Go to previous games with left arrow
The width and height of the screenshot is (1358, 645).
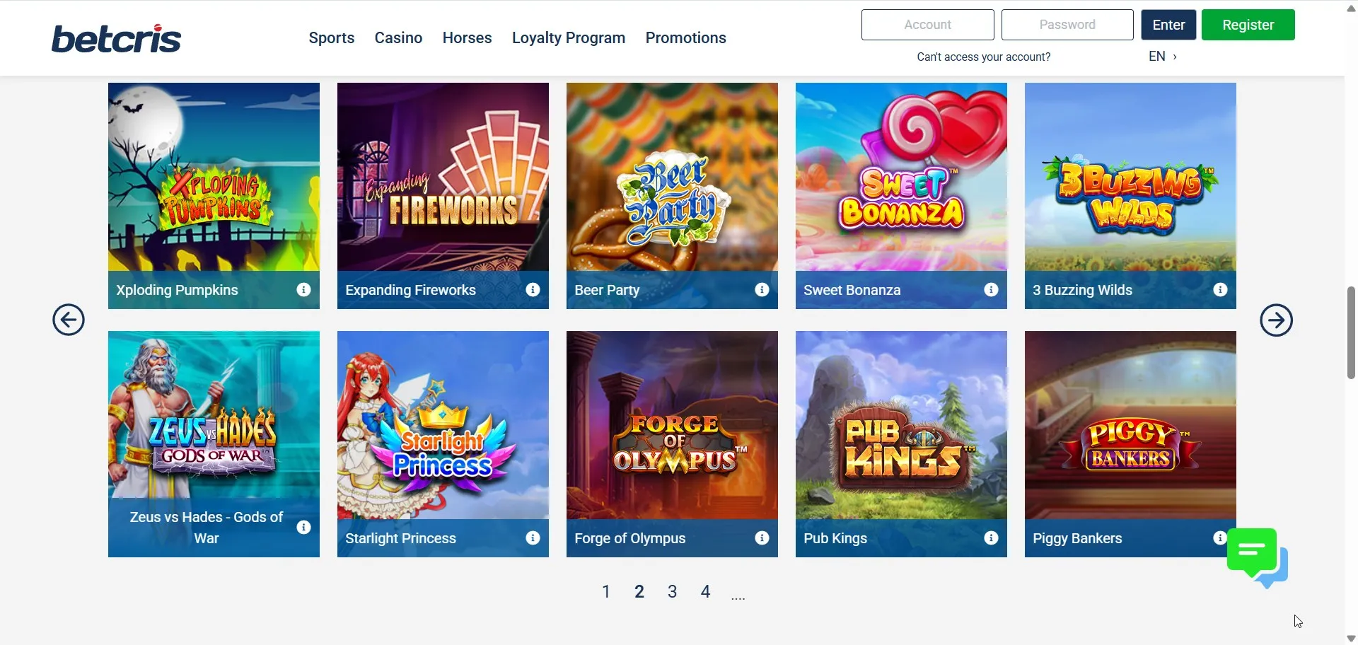pyautogui.click(x=69, y=320)
